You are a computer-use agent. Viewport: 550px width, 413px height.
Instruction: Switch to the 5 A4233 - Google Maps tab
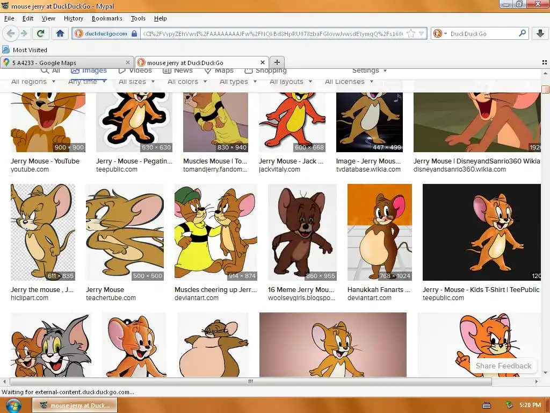click(67, 62)
